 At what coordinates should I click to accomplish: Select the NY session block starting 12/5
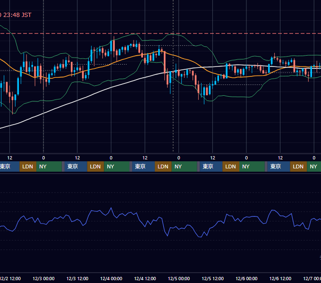[x=252, y=166]
